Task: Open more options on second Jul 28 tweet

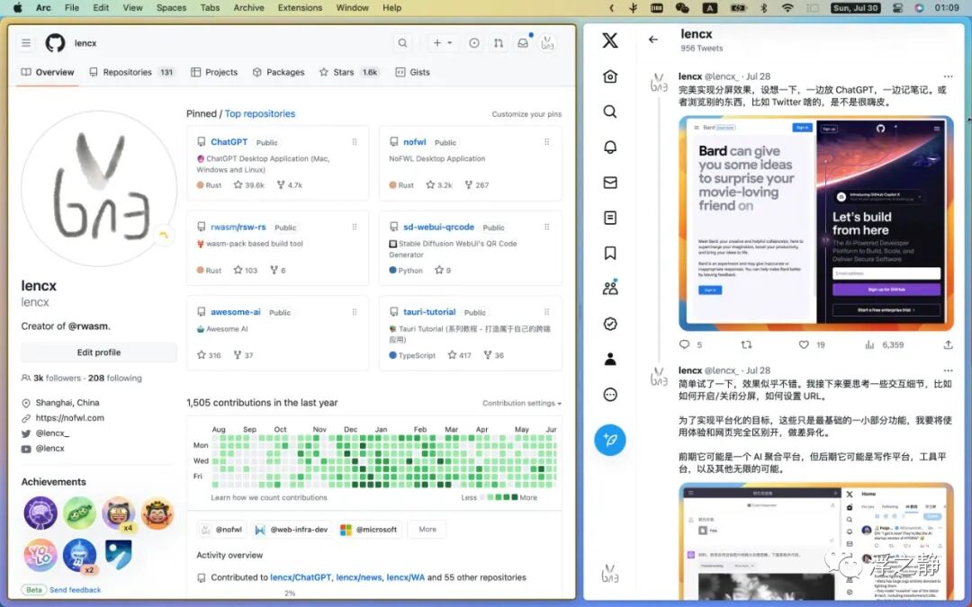Action: (948, 370)
